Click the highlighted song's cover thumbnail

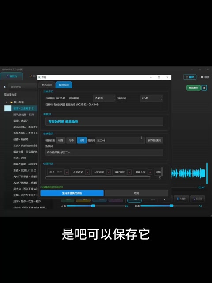coord(8,108)
